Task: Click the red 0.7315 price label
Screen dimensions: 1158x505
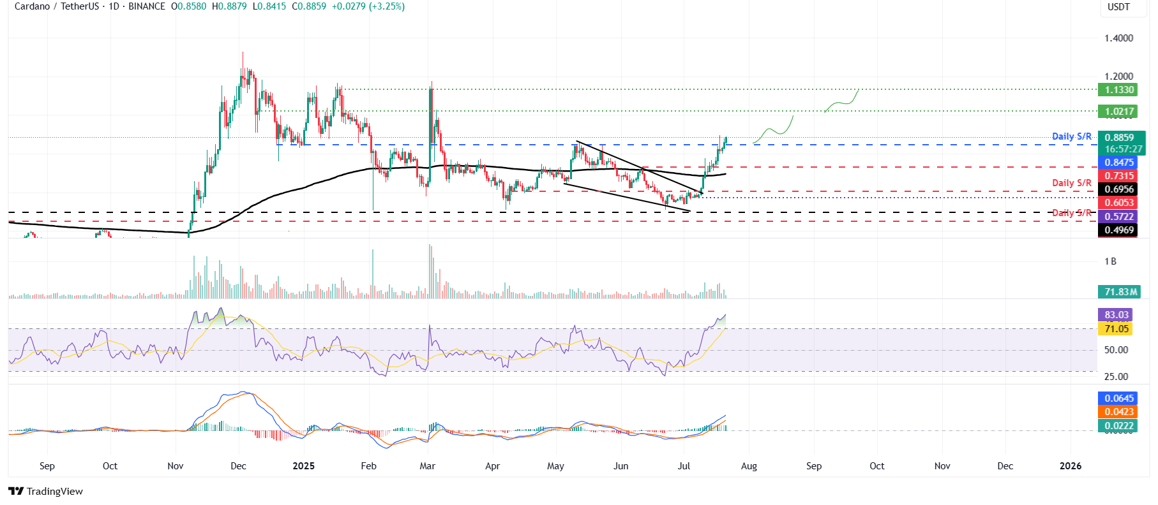Action: tap(1119, 176)
